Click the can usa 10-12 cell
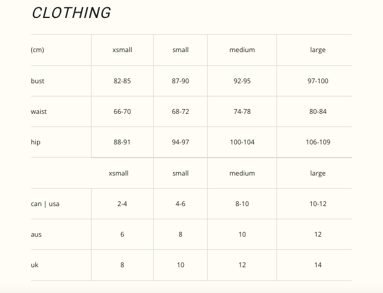 click(x=318, y=204)
